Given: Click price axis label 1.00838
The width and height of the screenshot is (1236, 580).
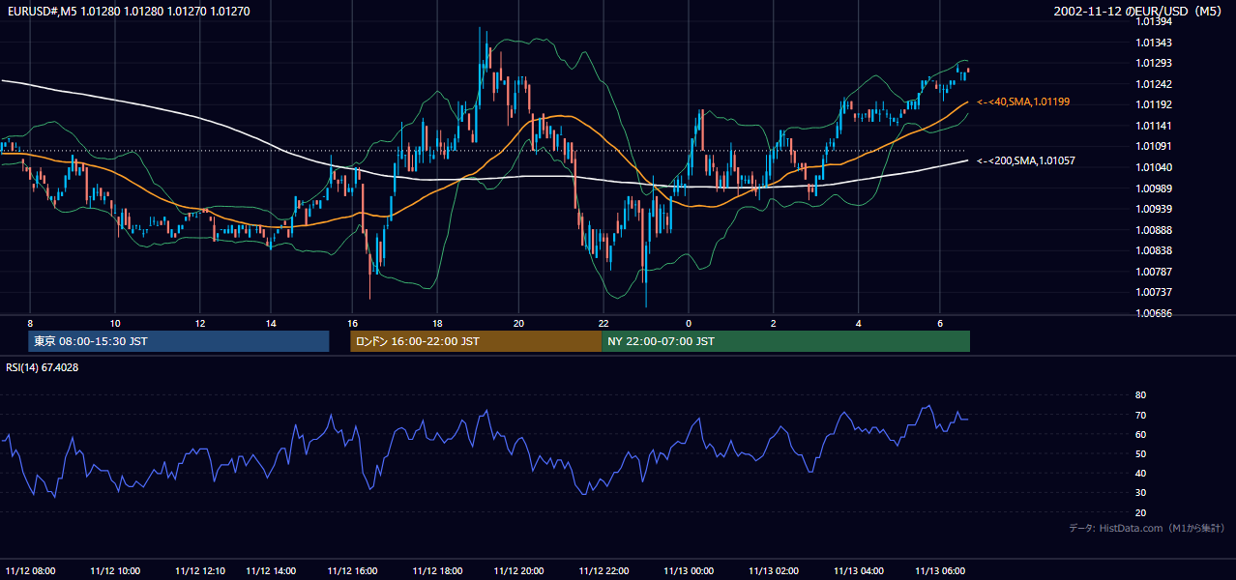Looking at the screenshot, I should [1155, 251].
